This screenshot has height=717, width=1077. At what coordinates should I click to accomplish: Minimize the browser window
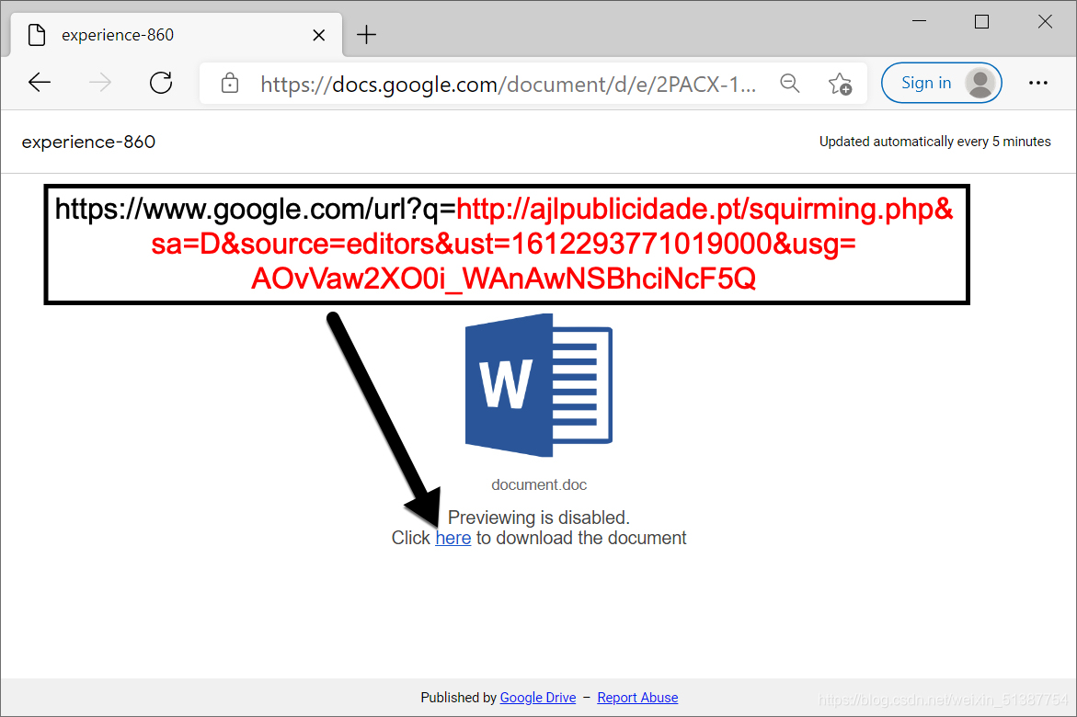tap(919, 21)
